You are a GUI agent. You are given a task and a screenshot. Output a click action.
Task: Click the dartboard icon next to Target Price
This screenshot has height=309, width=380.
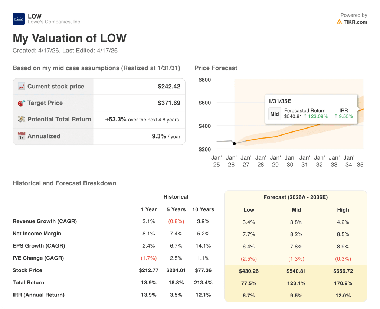(x=21, y=103)
